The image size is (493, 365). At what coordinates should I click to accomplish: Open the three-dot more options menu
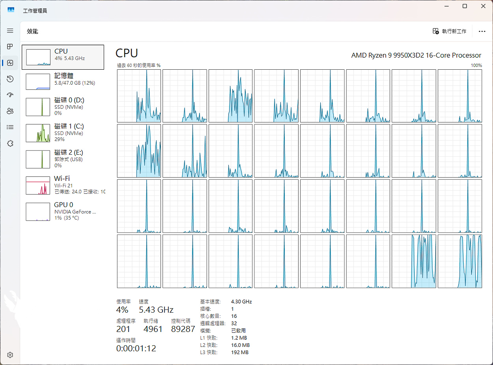(x=482, y=31)
